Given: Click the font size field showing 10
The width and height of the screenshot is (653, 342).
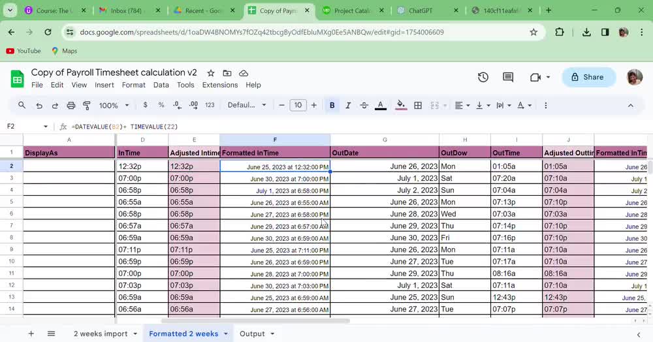Looking at the screenshot, I should tap(298, 105).
